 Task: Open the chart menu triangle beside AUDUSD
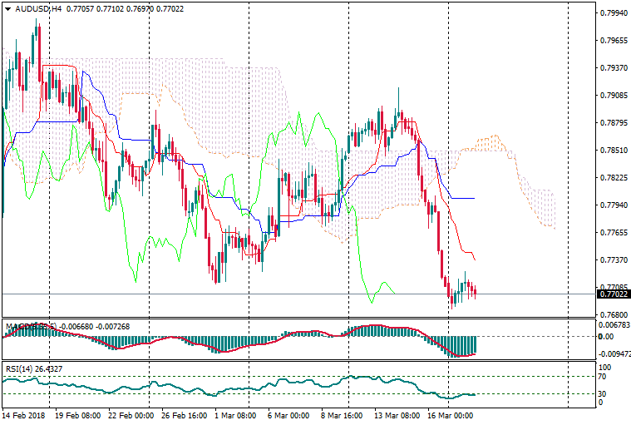pyautogui.click(x=7, y=8)
